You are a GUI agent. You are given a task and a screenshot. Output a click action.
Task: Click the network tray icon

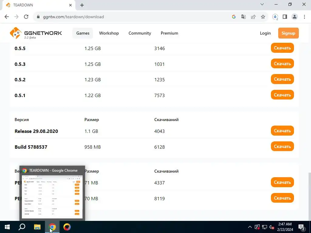click(x=265, y=227)
